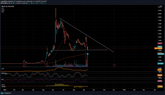Screen dimensions: 165x95
Task: Click the earnings marker under May
Action: tap(46, 65)
